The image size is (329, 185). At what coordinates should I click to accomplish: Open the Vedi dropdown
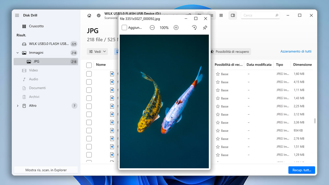tap(97, 52)
